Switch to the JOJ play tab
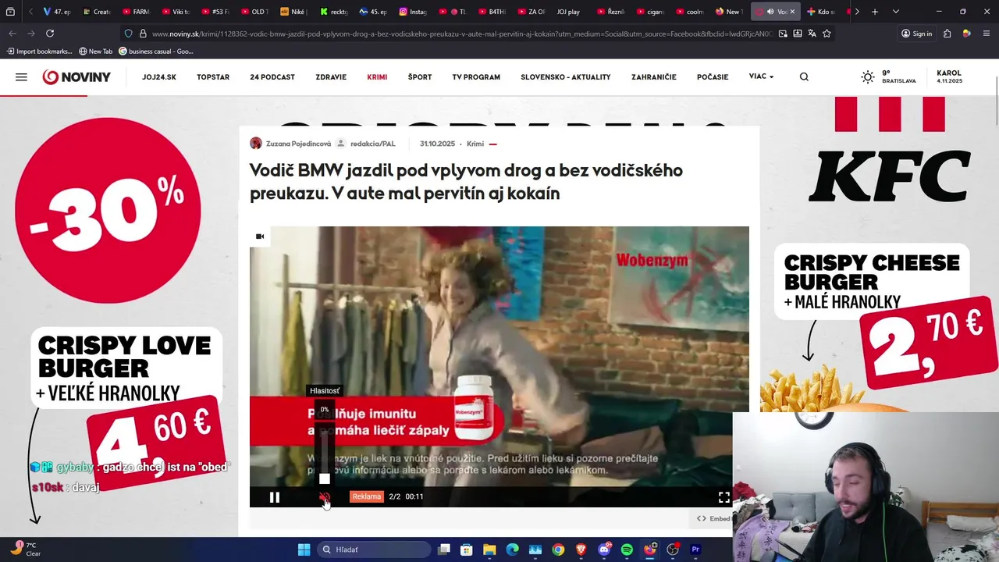 (x=568, y=12)
